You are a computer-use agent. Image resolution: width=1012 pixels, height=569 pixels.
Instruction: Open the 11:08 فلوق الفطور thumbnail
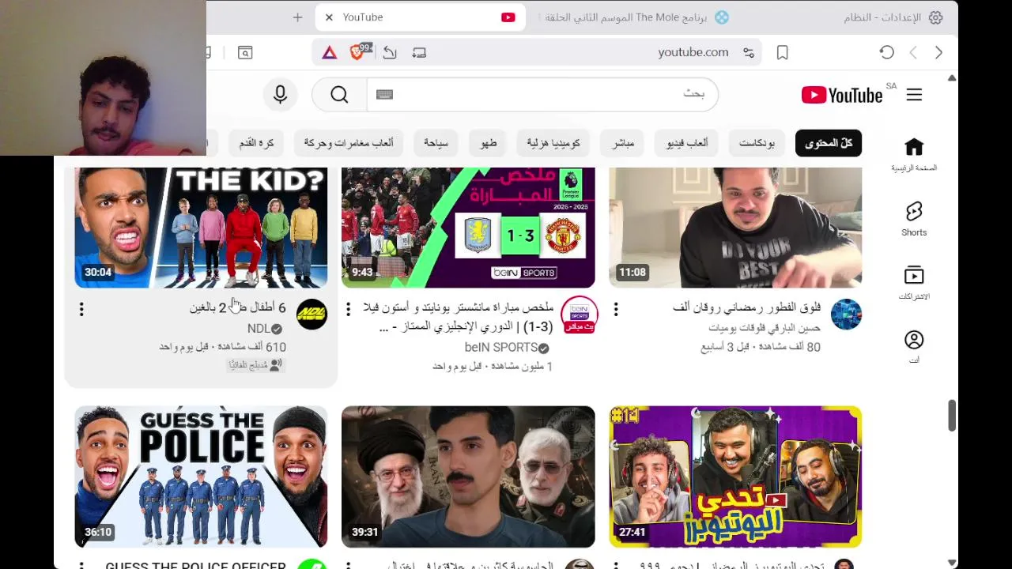click(735, 228)
